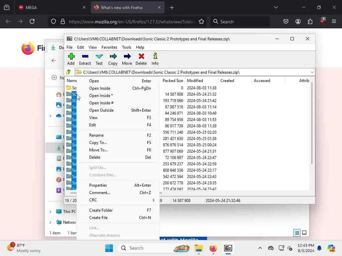Click the 7-Zip taskbar icon

(x=228, y=248)
